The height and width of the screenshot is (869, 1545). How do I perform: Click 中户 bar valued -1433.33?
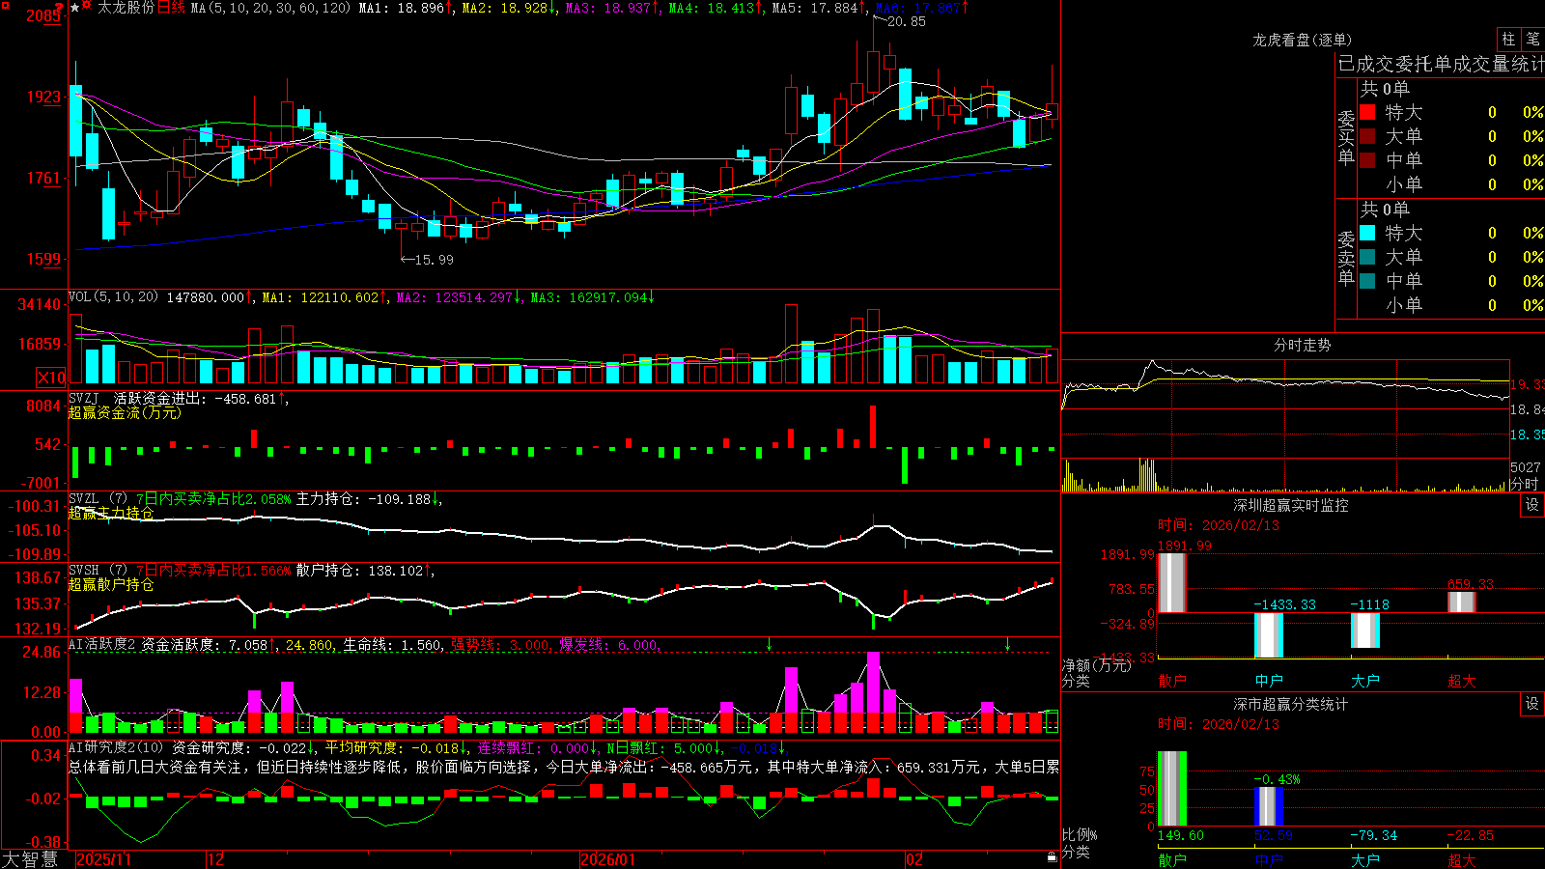point(1269,635)
